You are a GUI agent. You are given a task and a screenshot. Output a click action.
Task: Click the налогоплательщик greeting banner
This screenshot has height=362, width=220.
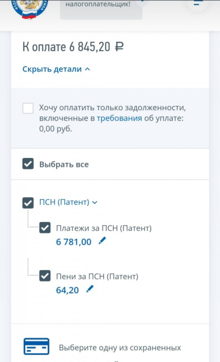101,9
